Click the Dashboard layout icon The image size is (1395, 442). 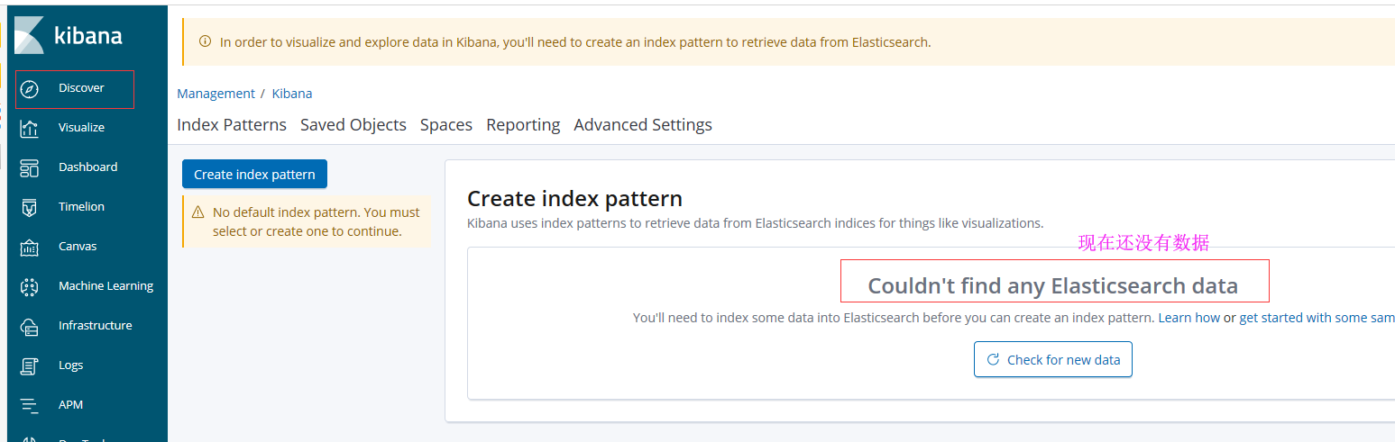tap(29, 167)
